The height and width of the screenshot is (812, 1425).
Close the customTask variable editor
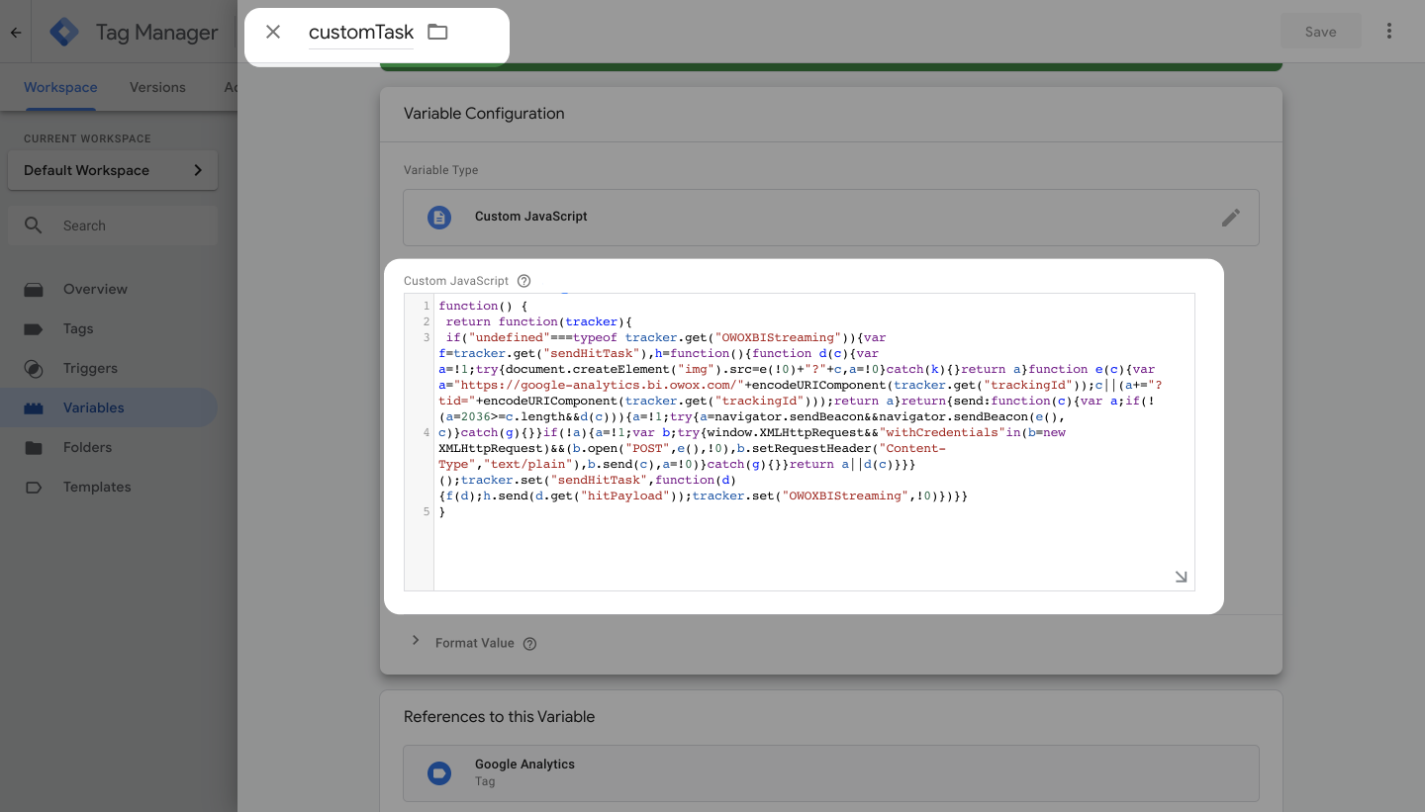tap(273, 32)
